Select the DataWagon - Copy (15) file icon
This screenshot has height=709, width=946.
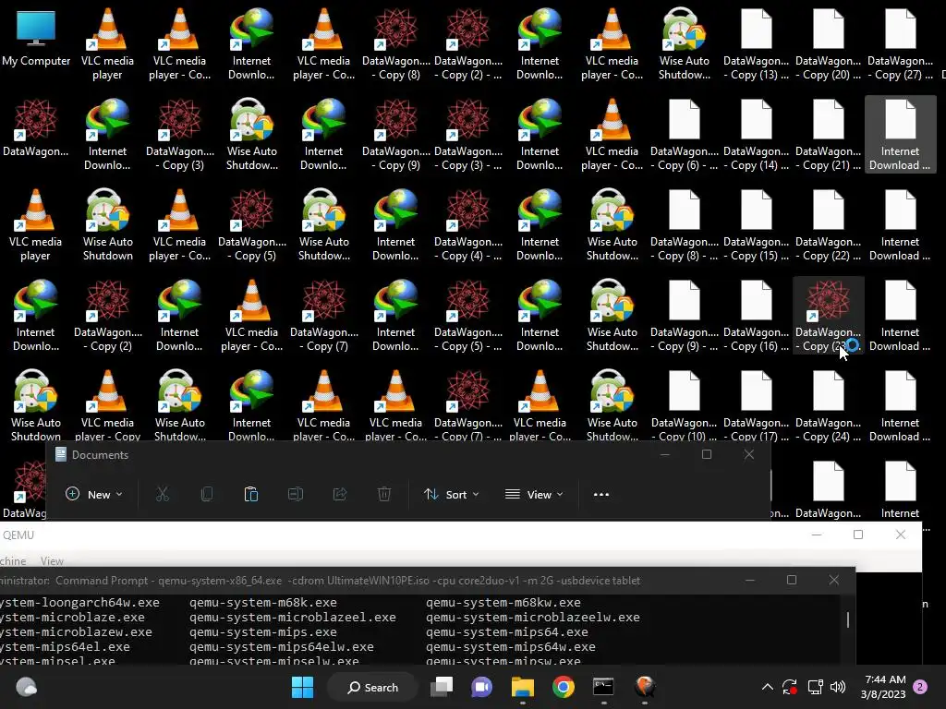tap(757, 226)
